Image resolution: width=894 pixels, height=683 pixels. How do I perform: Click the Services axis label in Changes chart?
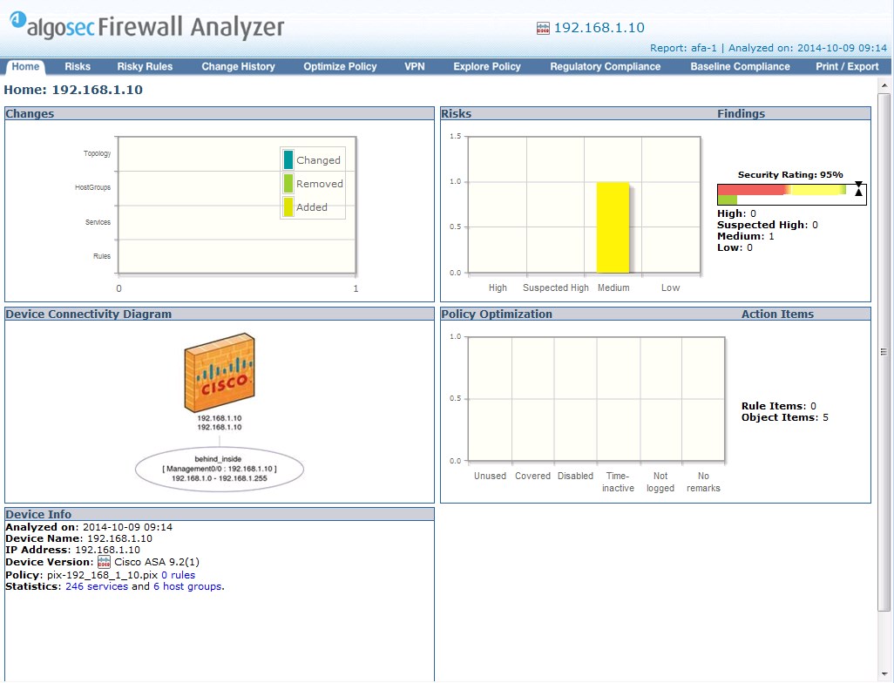click(98, 222)
